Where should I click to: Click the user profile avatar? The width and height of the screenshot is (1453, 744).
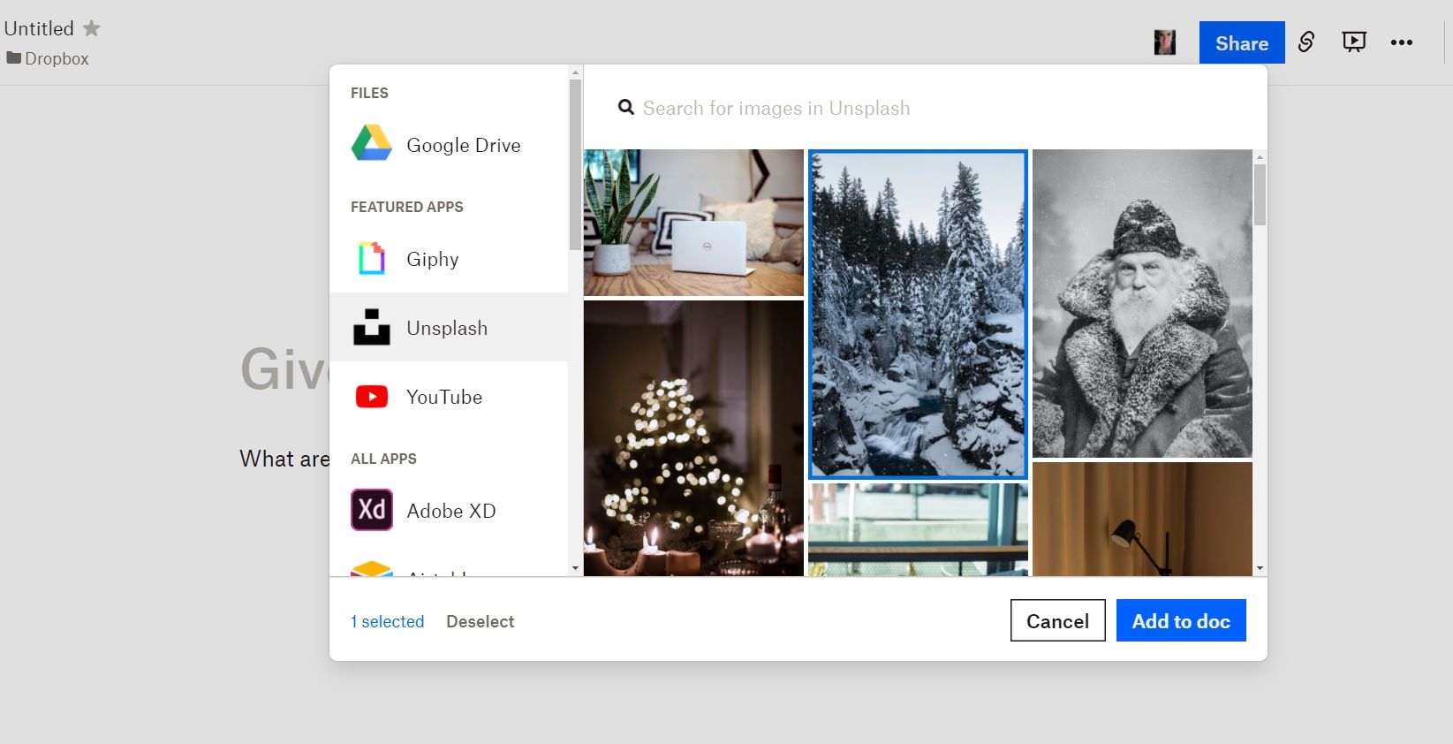tap(1165, 42)
